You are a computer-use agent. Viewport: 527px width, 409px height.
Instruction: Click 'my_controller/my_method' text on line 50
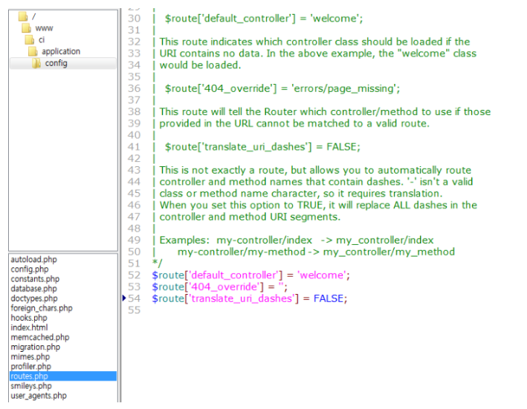coord(389,252)
